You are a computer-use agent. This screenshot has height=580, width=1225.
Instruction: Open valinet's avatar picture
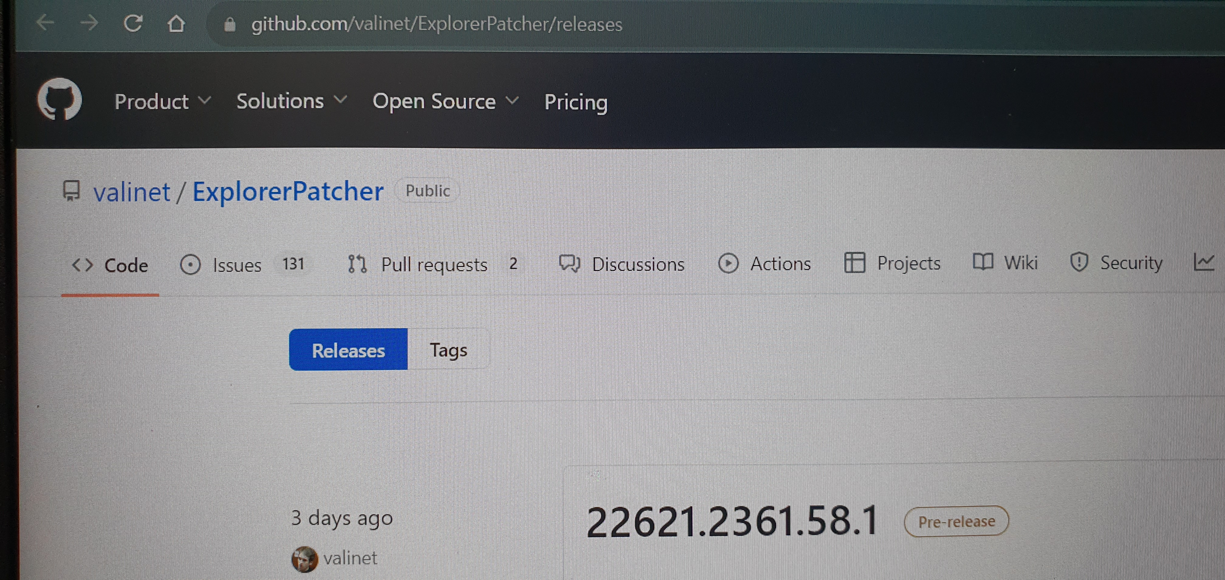(304, 559)
